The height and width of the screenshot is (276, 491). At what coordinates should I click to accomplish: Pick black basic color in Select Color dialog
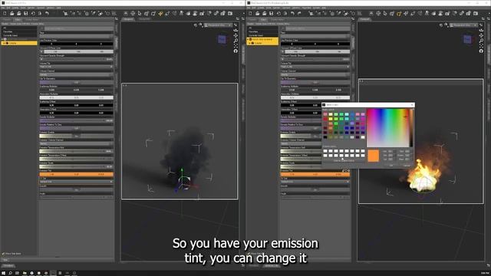(325, 137)
